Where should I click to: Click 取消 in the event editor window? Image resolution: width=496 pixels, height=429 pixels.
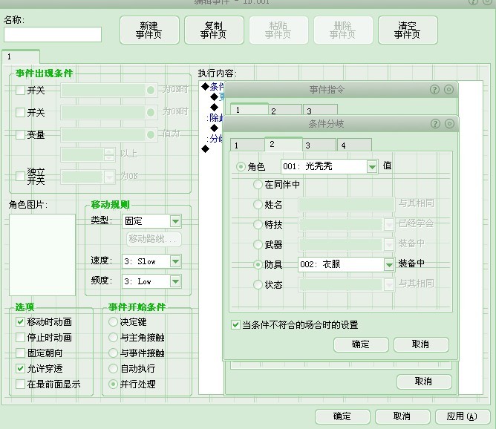tap(402, 416)
